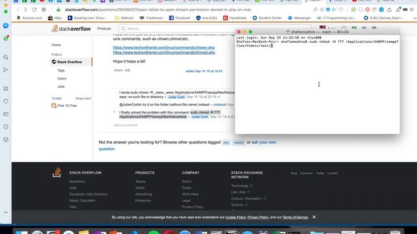
Task: Reload the Stack Overflow page
Action: point(35,10)
